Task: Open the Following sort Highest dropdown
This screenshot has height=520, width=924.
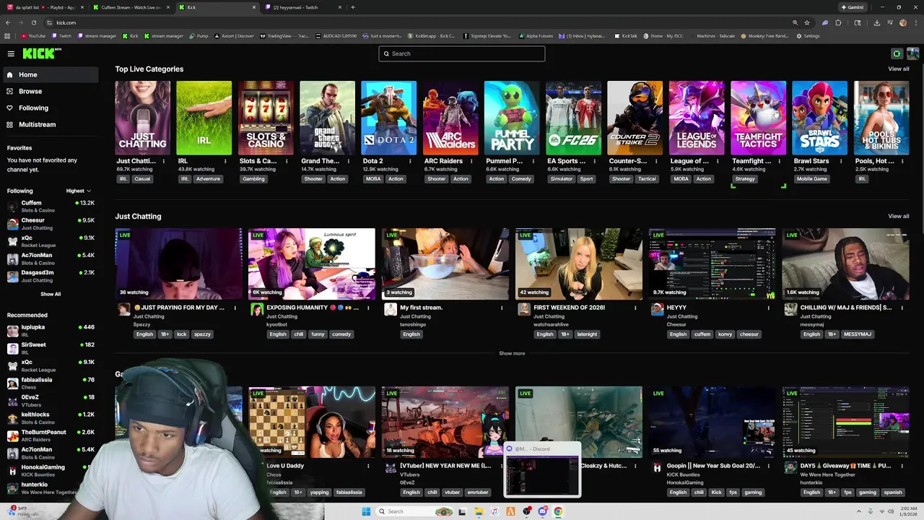Action: click(x=78, y=191)
